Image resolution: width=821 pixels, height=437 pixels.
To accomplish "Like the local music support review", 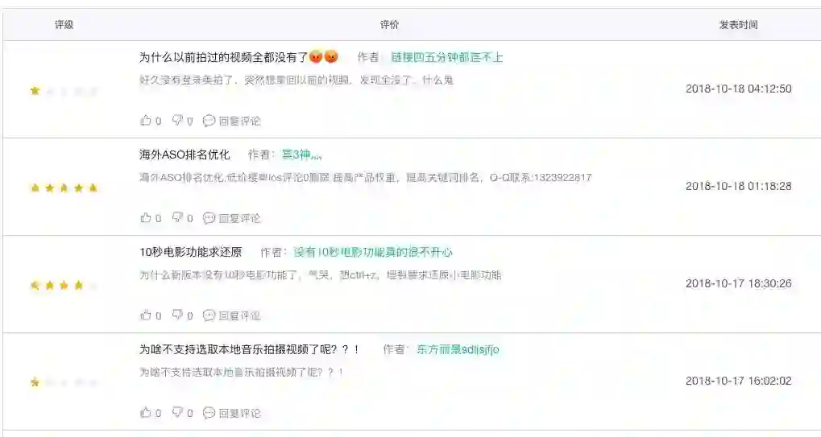I will (146, 413).
